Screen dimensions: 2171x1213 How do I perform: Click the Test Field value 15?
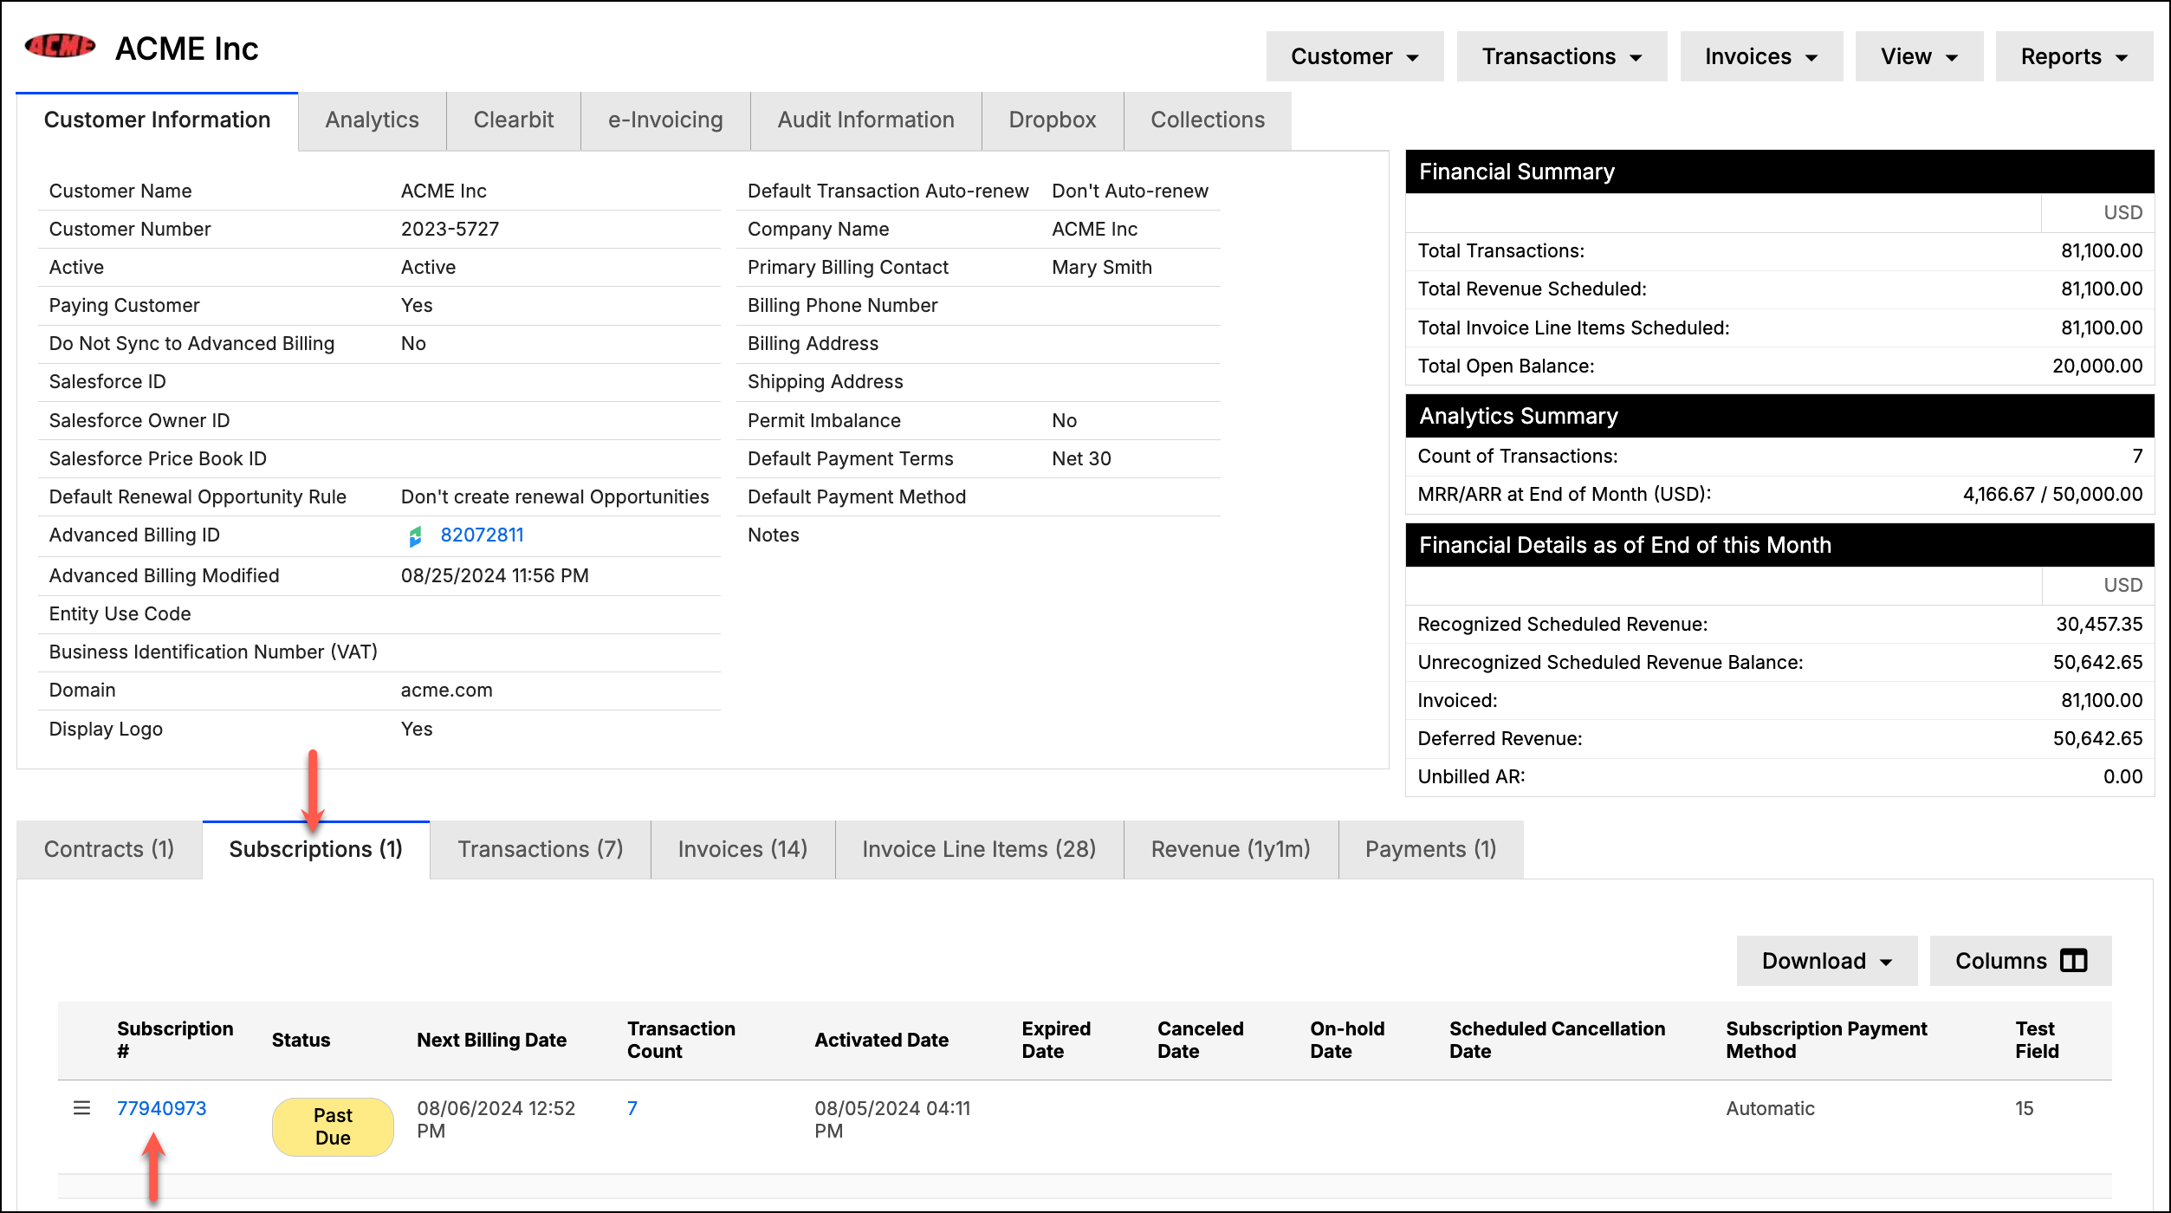tap(2024, 1108)
